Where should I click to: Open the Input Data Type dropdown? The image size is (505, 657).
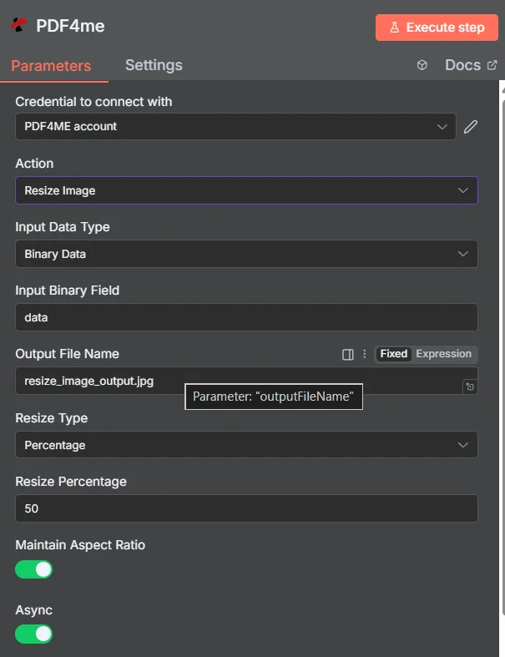[246, 254]
